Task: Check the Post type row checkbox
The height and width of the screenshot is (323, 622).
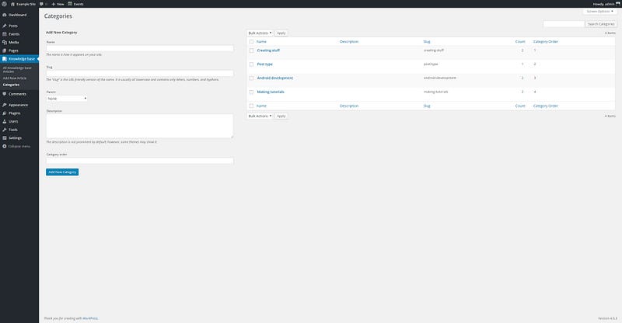Action: 251,64
